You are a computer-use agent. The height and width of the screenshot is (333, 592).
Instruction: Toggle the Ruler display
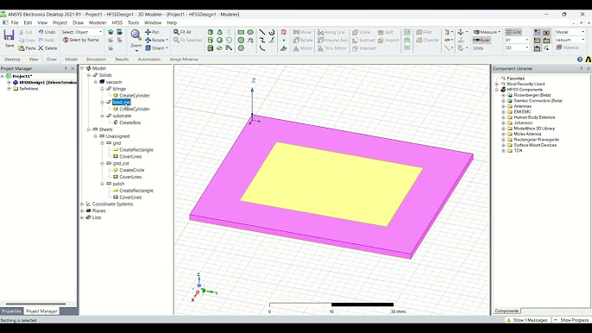pyautogui.click(x=481, y=40)
